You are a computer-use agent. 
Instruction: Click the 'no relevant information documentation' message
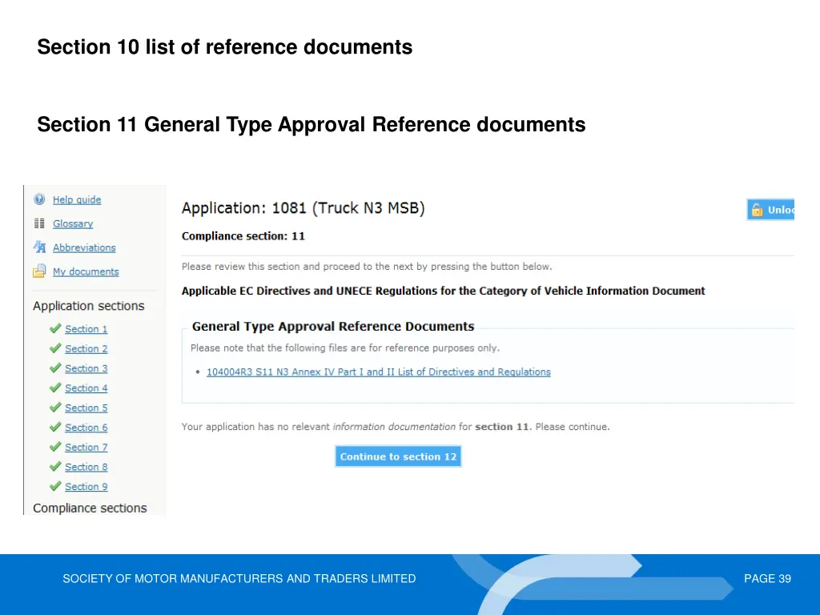click(x=396, y=427)
